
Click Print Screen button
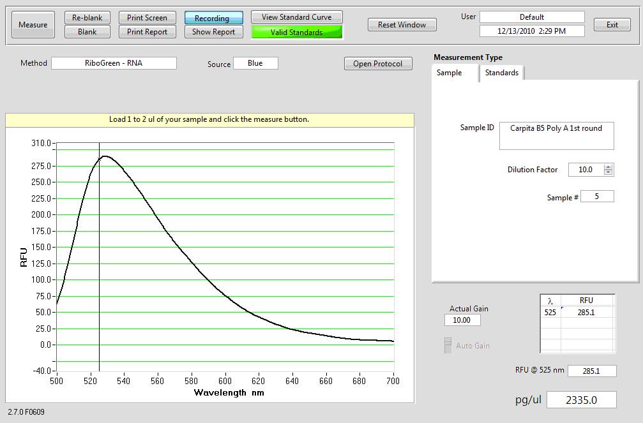[147, 18]
